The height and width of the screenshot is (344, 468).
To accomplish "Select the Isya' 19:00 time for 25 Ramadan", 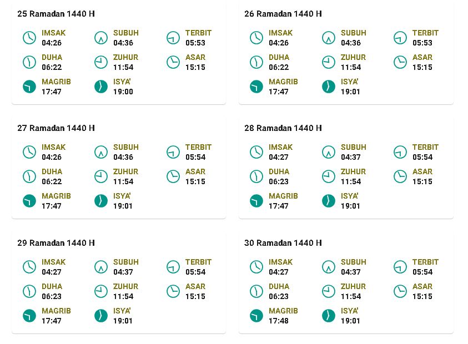I will tap(123, 92).
